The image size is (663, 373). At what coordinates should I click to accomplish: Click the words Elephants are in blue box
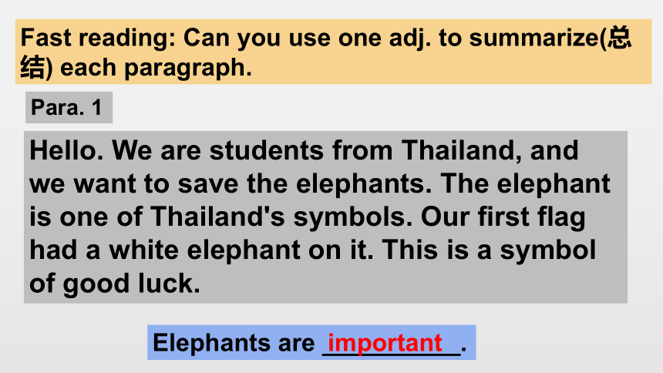point(234,342)
